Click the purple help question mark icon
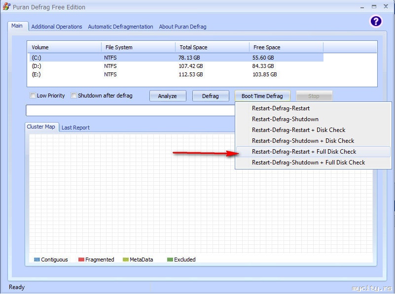 [x=376, y=21]
